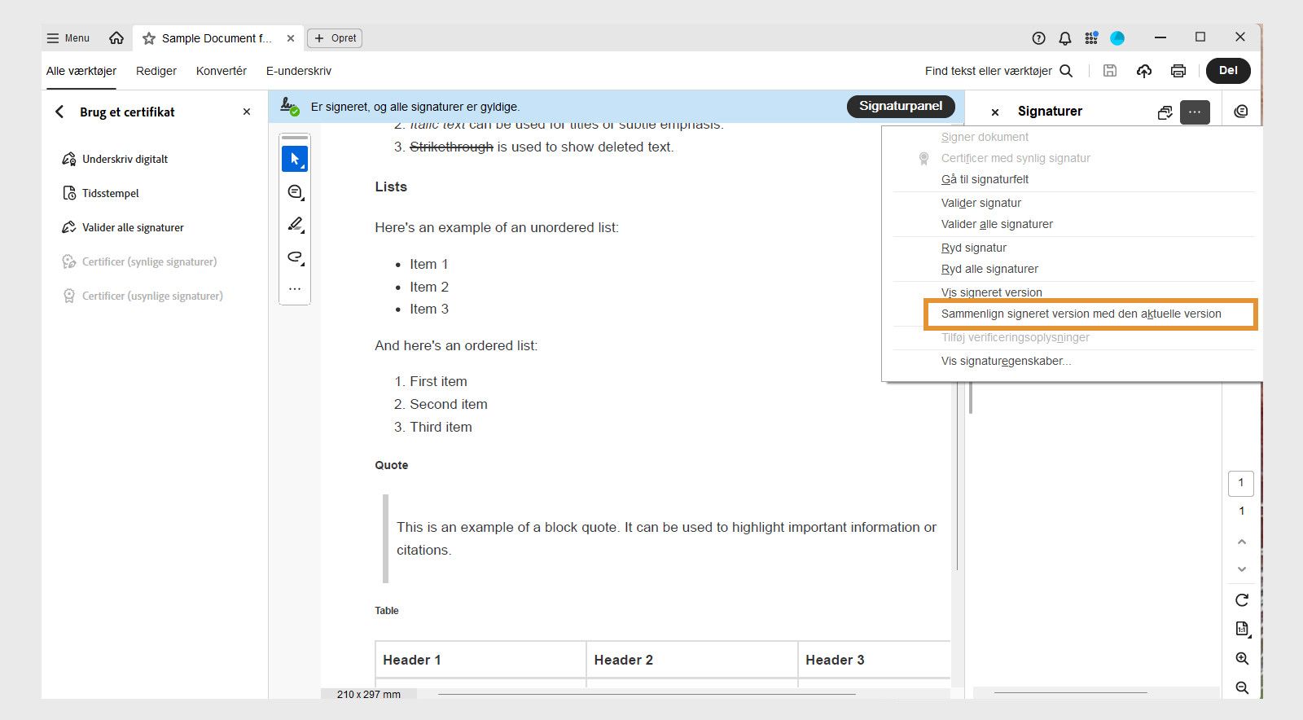Image resolution: width=1303 pixels, height=720 pixels.
Task: Click the 'Item 3' bullet text
Action: pos(429,309)
